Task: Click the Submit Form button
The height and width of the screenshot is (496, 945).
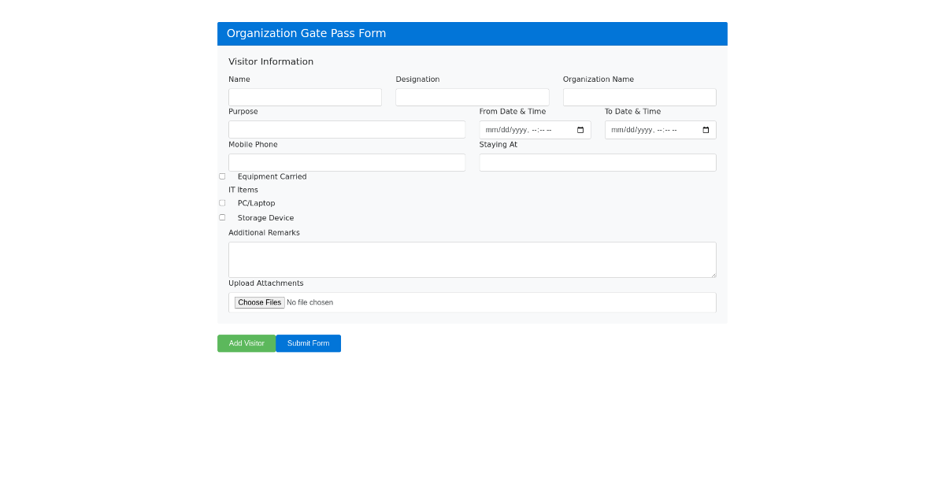Action: tap(308, 343)
